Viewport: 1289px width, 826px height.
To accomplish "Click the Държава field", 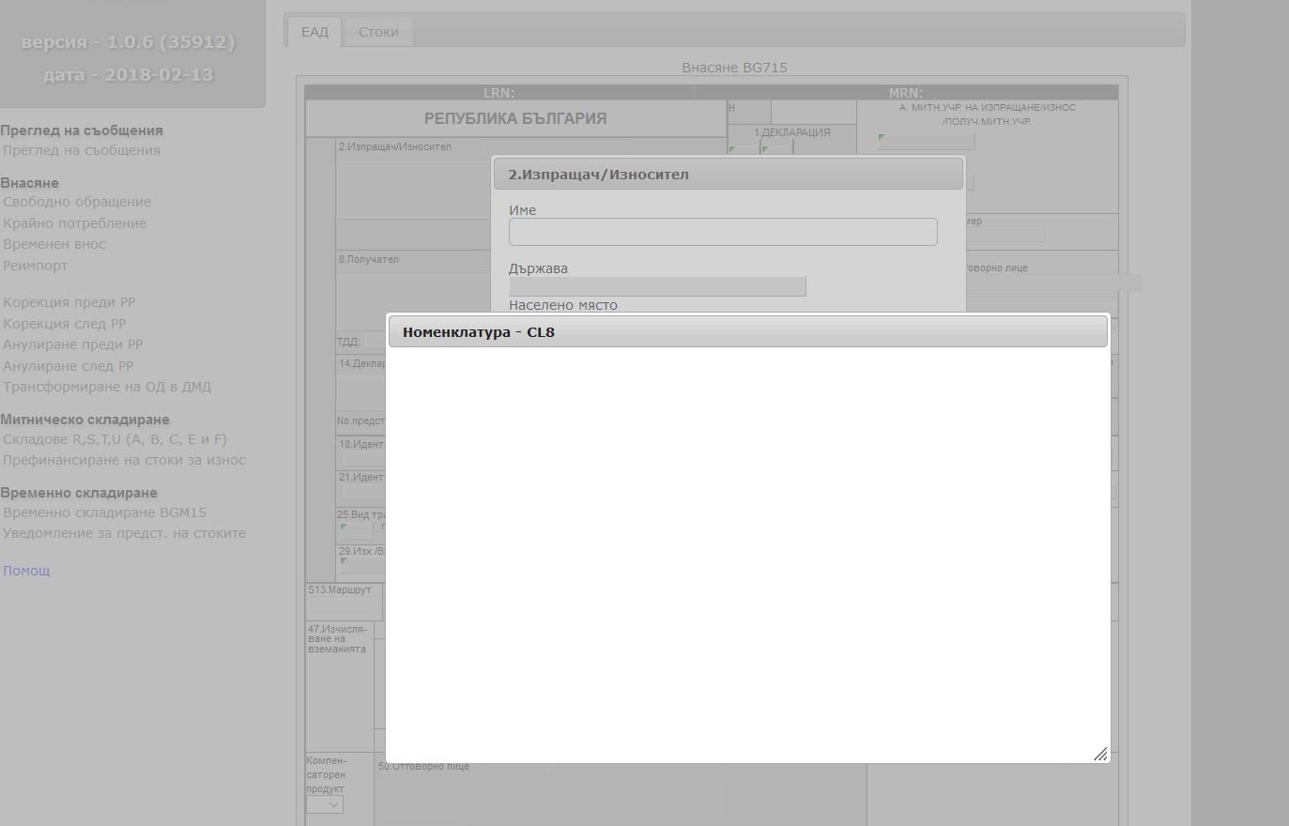I will pos(657,286).
